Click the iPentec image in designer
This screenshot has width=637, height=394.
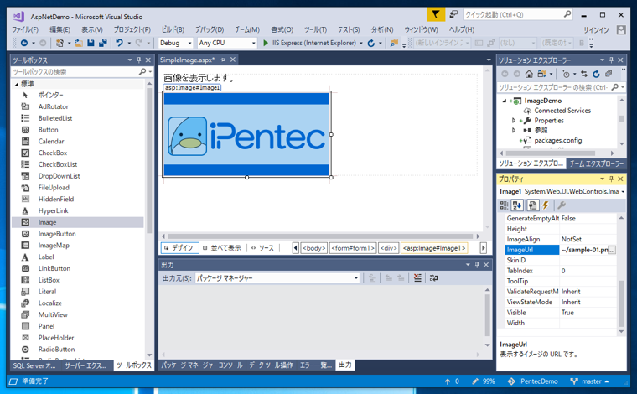246,134
